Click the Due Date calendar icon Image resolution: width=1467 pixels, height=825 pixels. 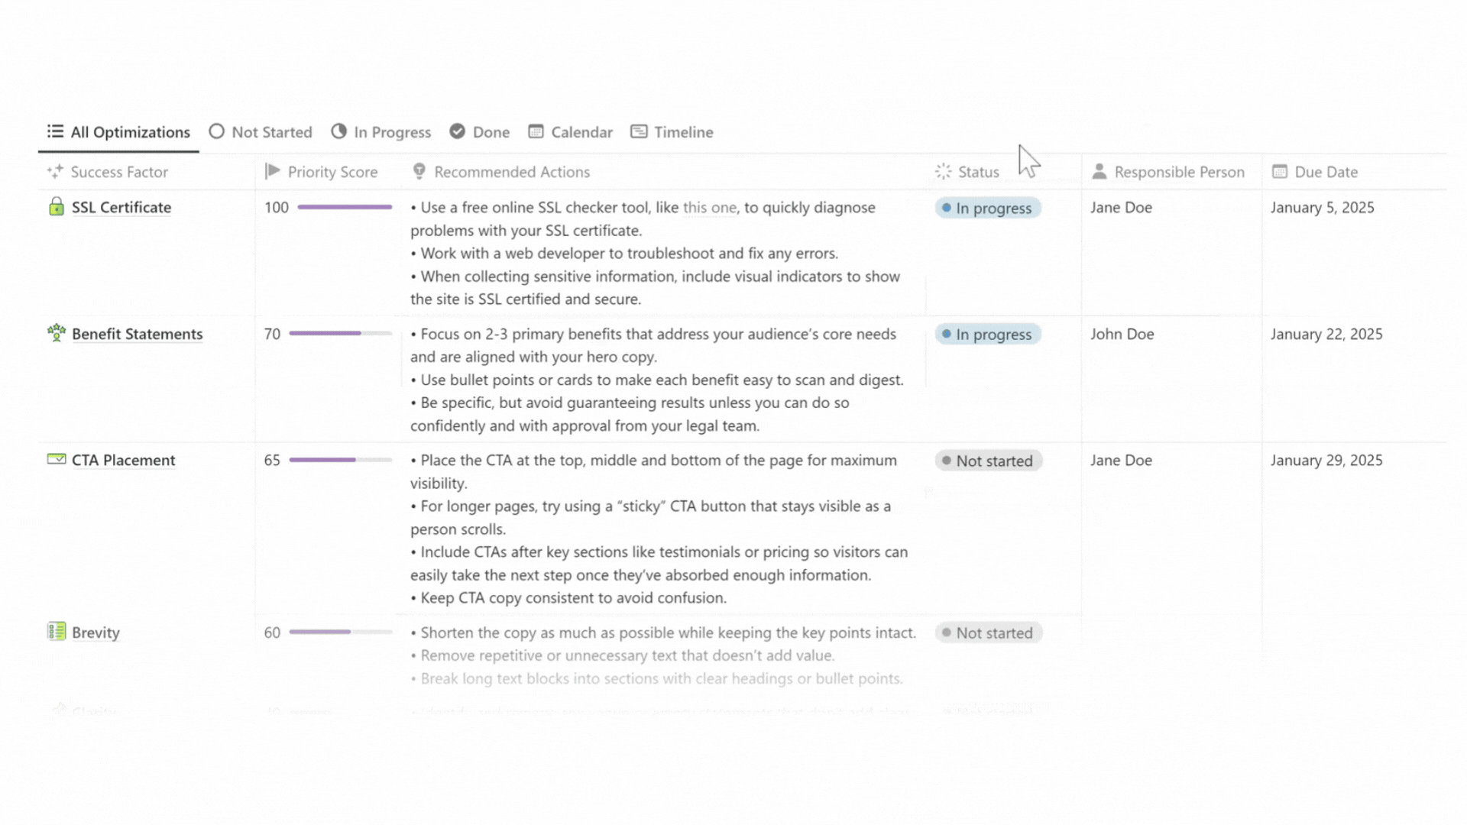pos(1280,171)
